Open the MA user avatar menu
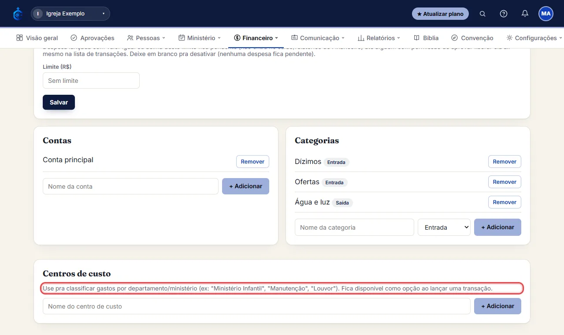Screen dimensions: 564x335 point(546,14)
